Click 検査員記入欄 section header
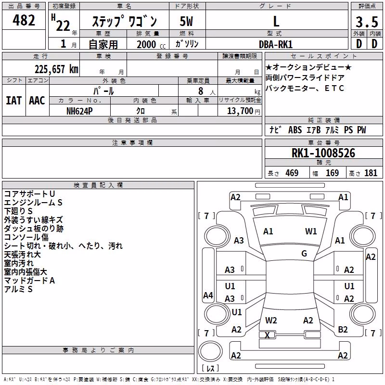Viewport: 385px width, 385px height. click(x=98, y=185)
